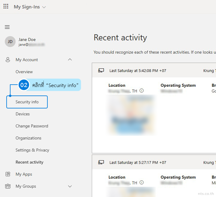Expand the My Groups section chevron
Image resolution: width=216 pixels, height=197 pixels.
point(70,186)
